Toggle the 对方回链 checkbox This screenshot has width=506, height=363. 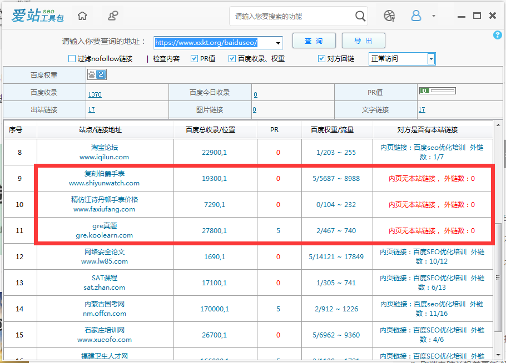(x=321, y=59)
